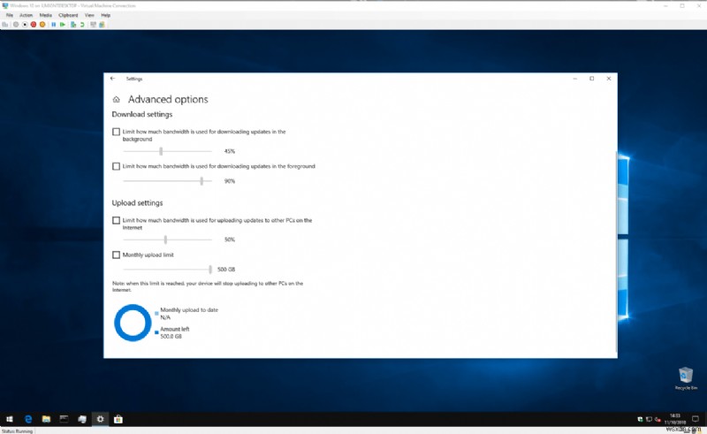Click the red Shut Down toolbar icon

[x=34, y=25]
